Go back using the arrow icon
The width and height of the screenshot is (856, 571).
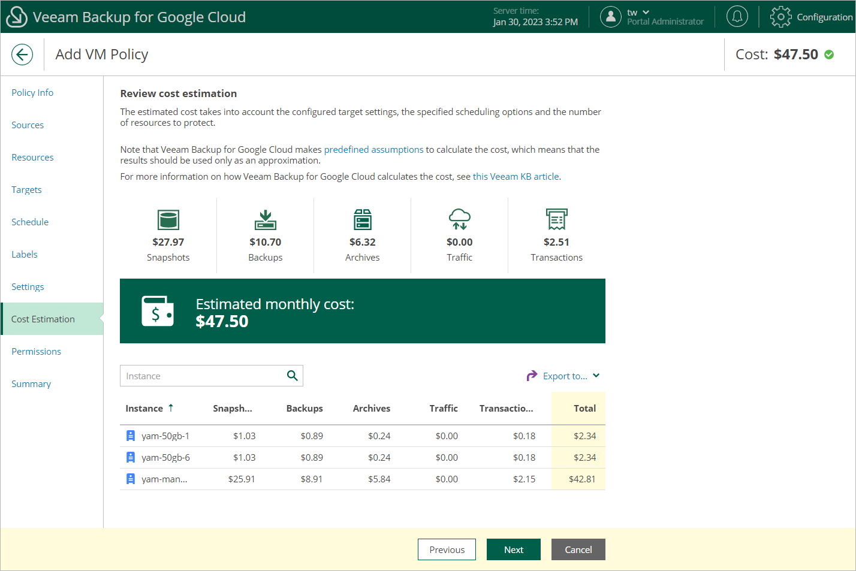pyautogui.click(x=22, y=55)
